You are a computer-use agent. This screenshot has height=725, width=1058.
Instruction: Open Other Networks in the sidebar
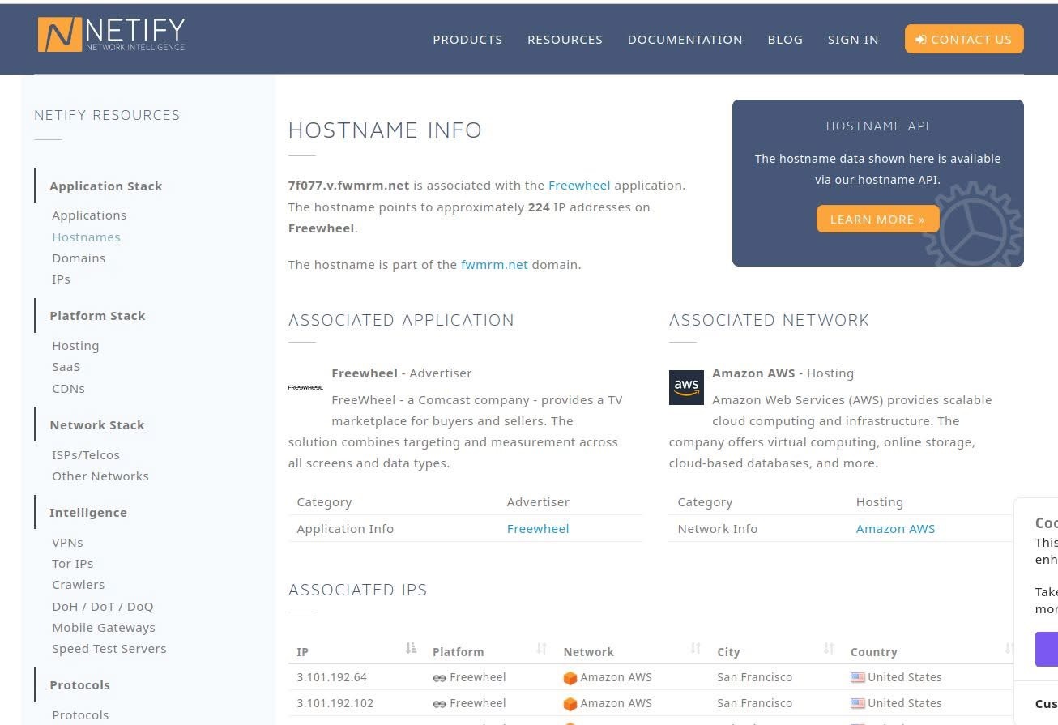click(x=100, y=476)
